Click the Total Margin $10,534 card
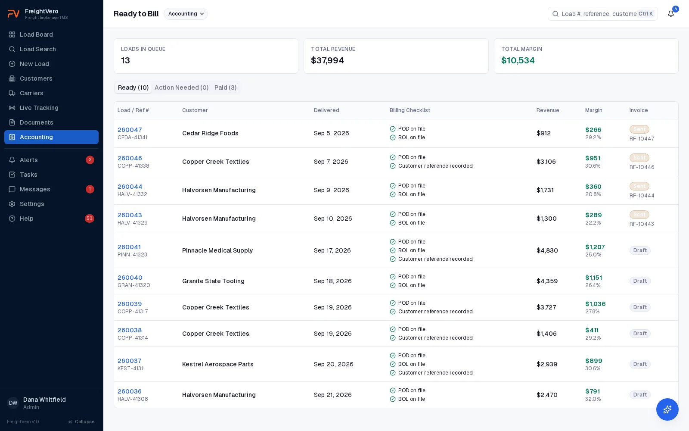 point(586,56)
